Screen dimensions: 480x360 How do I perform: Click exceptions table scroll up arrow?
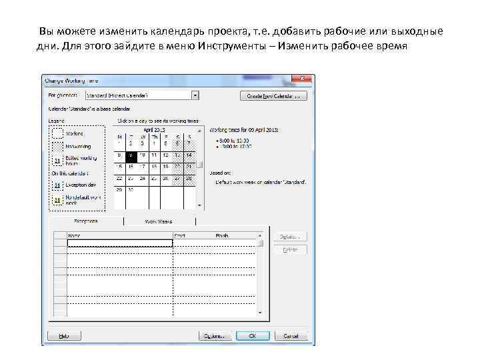(x=260, y=236)
